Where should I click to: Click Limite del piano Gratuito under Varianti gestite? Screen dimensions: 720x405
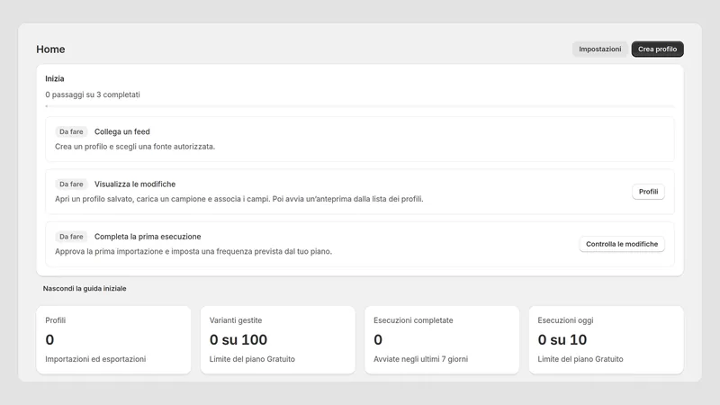tap(252, 359)
